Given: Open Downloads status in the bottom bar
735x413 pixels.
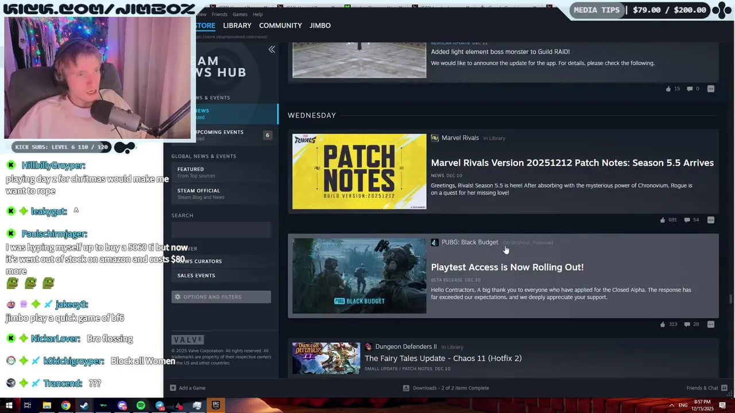Looking at the screenshot, I should coord(446,388).
